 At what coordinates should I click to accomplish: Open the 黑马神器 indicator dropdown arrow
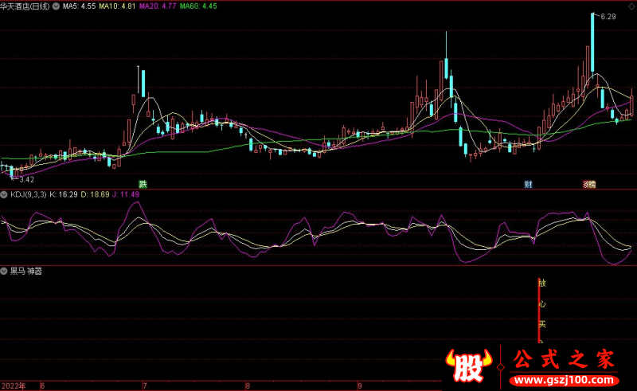[5, 271]
